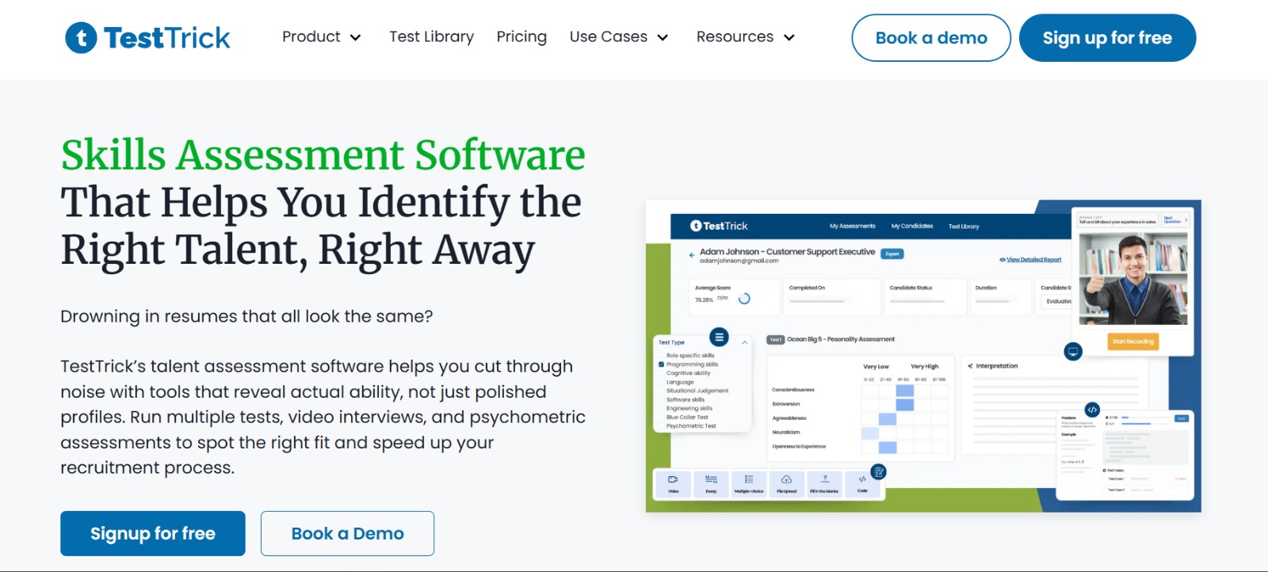Uncheck the Programming skills checkbox
Image resolution: width=1268 pixels, height=572 pixels.
[x=661, y=364]
